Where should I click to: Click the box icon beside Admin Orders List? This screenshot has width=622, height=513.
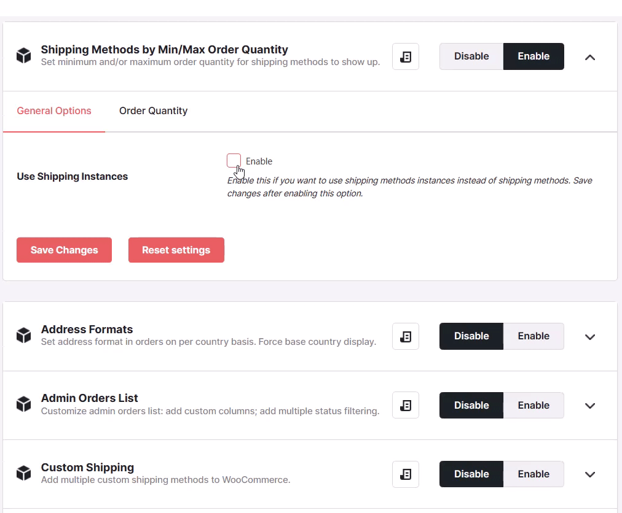24,404
